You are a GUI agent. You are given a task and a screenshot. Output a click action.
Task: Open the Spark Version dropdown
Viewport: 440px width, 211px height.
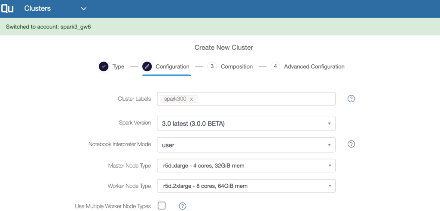pos(246,123)
